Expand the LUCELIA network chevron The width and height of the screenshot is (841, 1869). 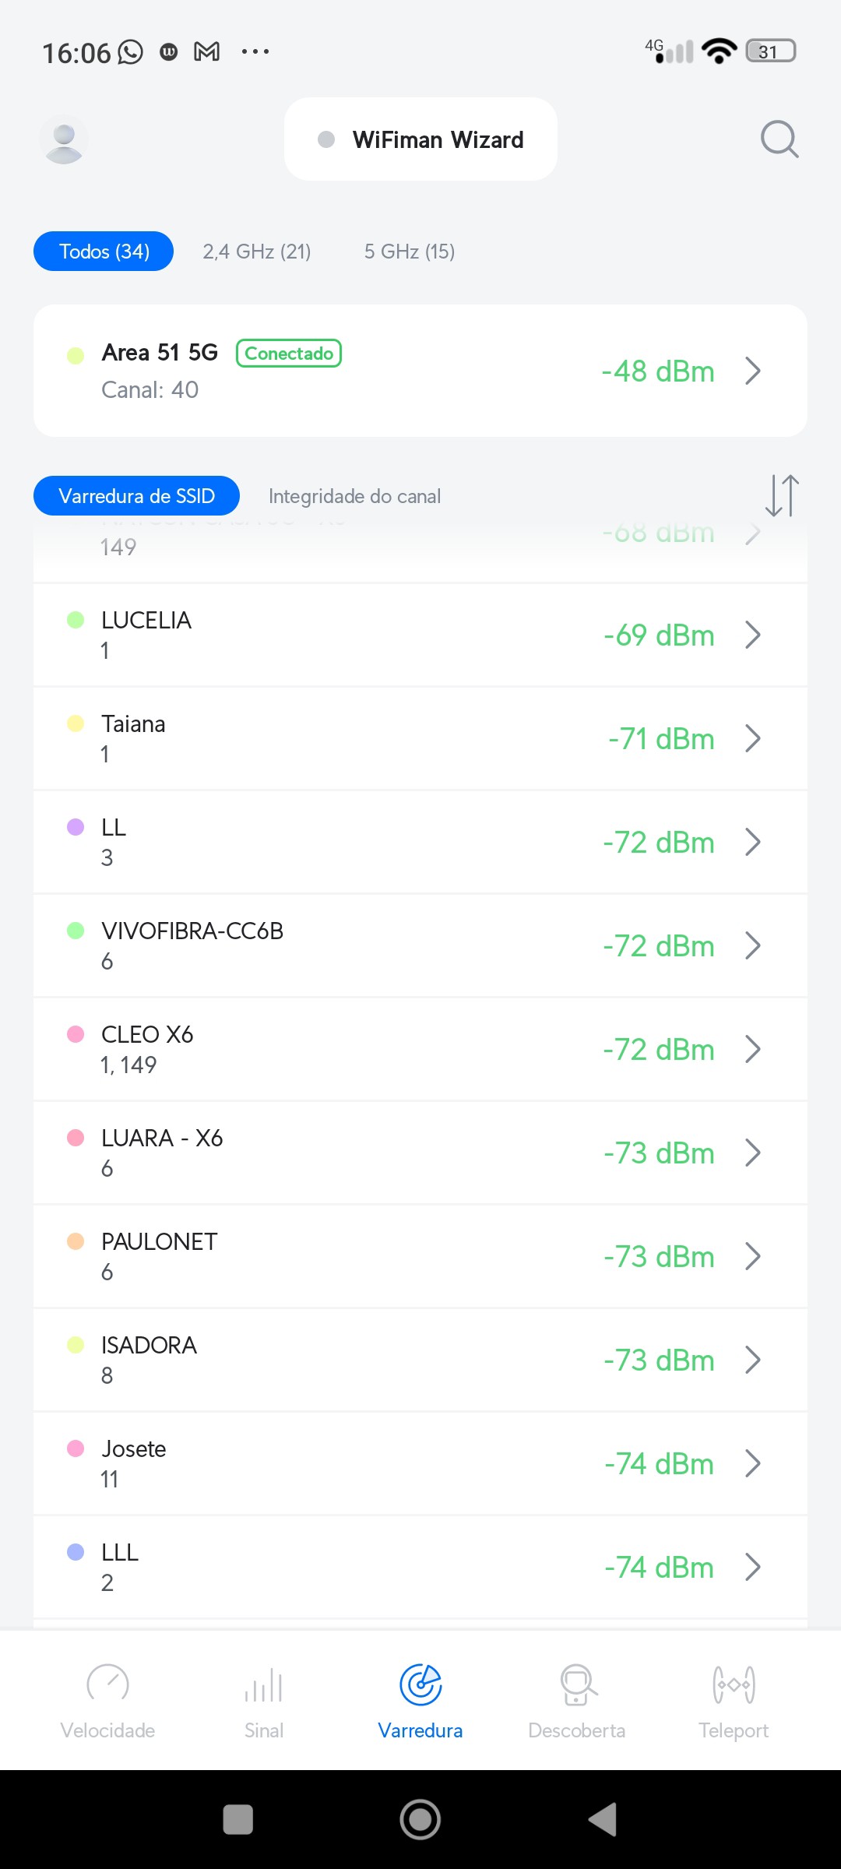[752, 635]
